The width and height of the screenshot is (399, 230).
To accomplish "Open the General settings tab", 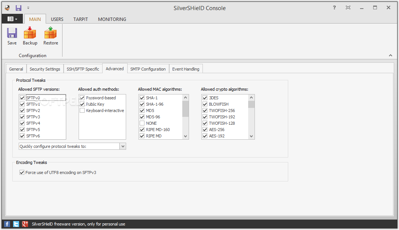I will pos(16,69).
